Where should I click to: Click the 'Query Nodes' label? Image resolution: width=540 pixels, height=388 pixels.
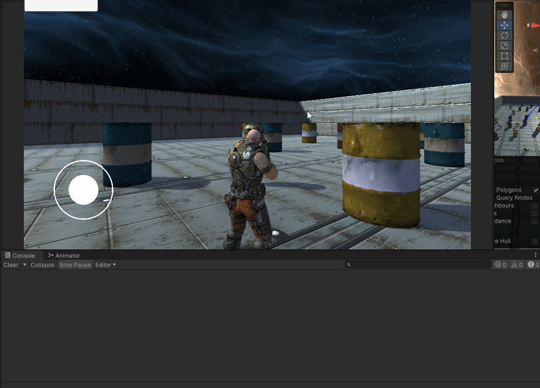point(514,197)
